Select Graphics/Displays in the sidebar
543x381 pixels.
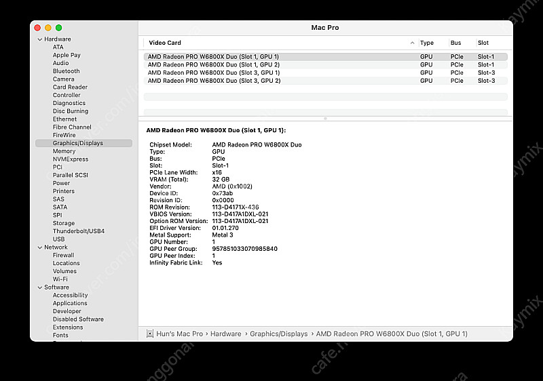click(x=83, y=143)
